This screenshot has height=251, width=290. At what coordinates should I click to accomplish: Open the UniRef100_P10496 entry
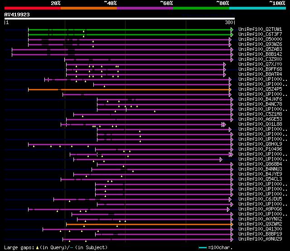point(260,149)
